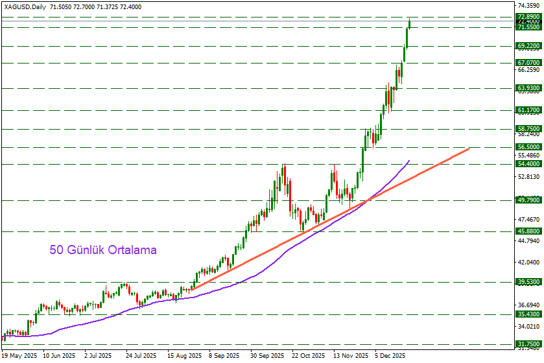The height and width of the screenshot is (363, 544).
Task: Click the 61.1700 price level label
Action: (x=528, y=110)
